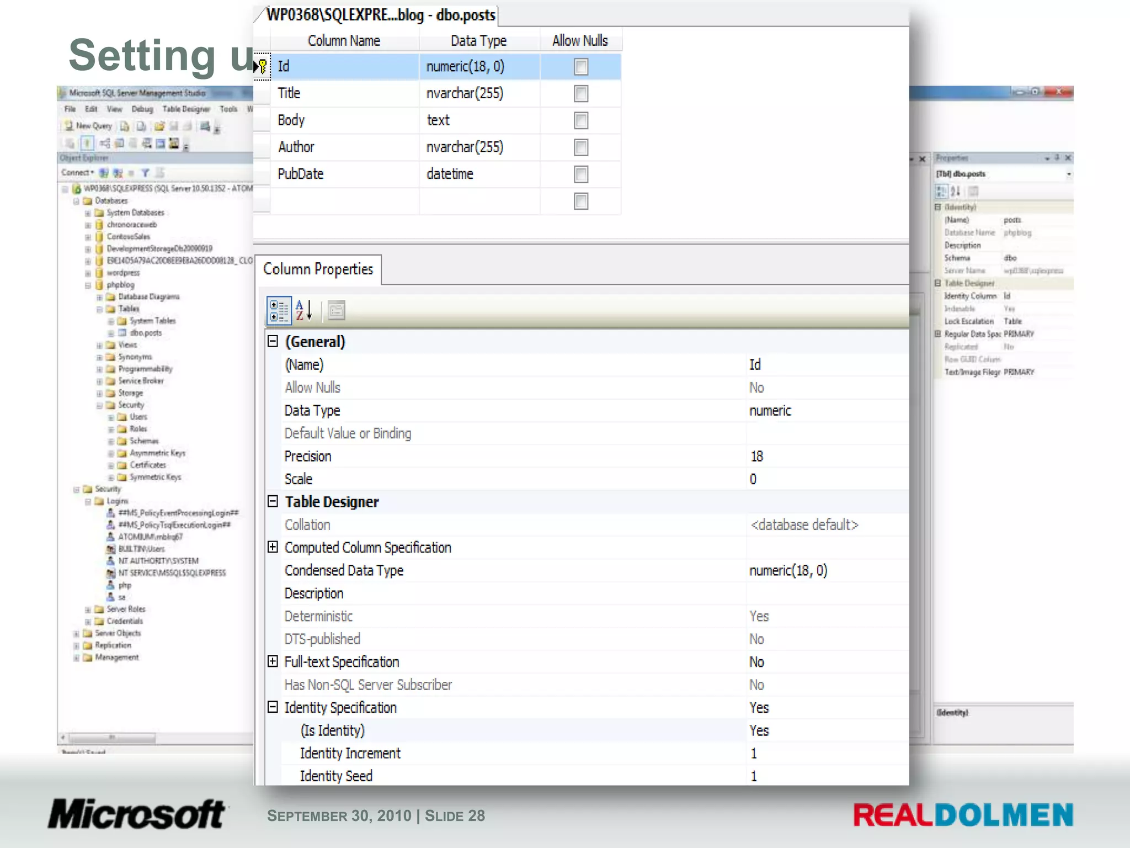Collapse Identity Specification
1130x848 pixels.
(x=273, y=707)
